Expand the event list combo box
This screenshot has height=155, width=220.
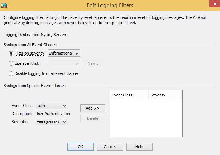coord(64,64)
